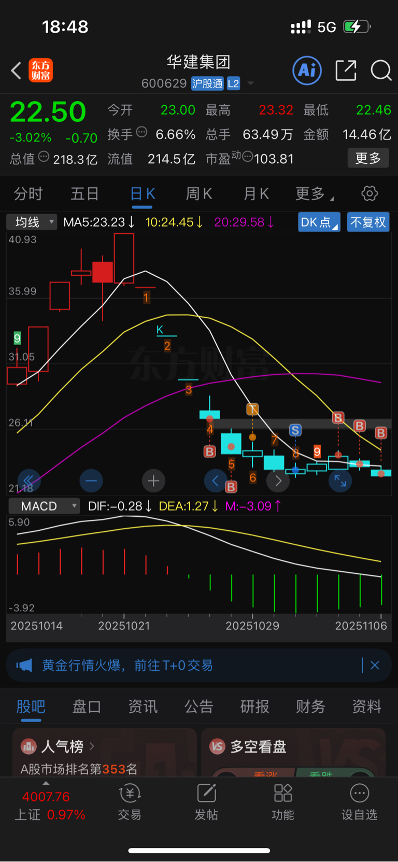Switch to 财务 tab
Screen dimensions: 398x862
pyautogui.click(x=310, y=706)
